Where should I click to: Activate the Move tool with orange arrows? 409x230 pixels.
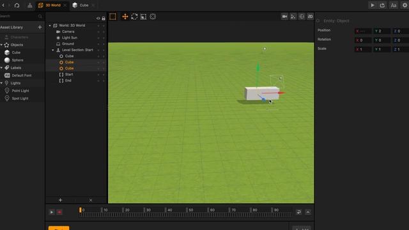[125, 17]
